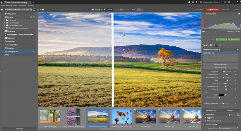
Task: Select the crop tool icon
Action: pos(211,45)
